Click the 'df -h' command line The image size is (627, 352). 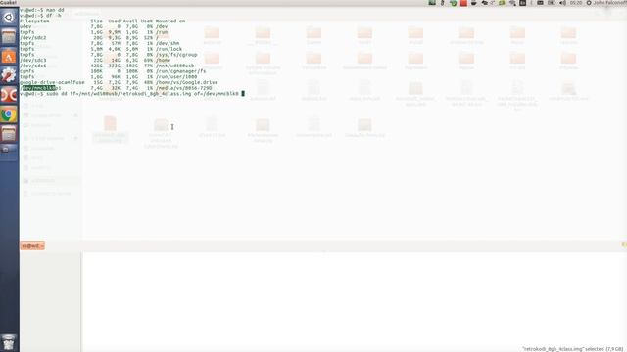coord(40,16)
